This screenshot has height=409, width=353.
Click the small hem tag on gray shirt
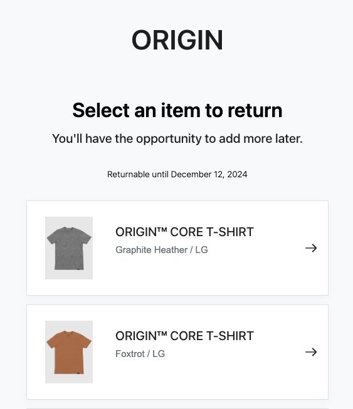78,269
